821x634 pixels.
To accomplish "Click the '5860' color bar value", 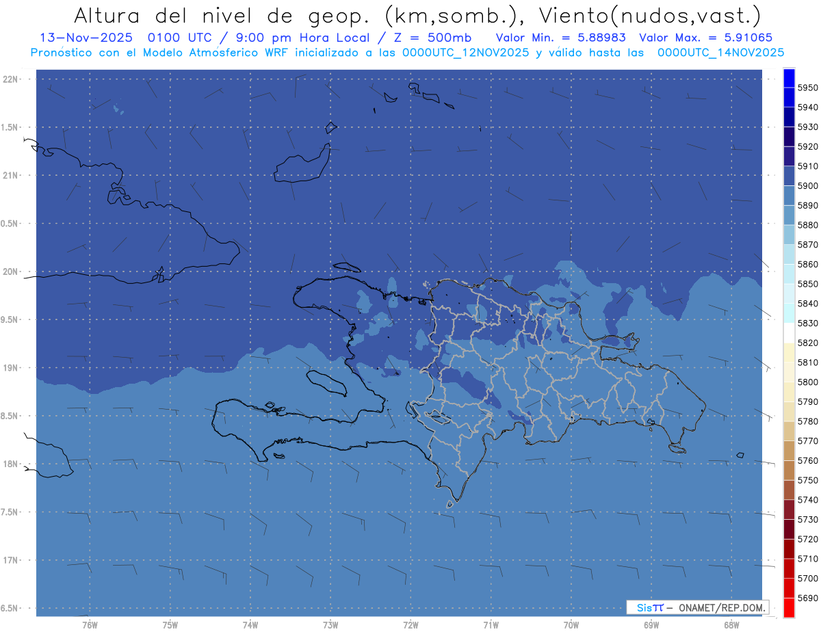I will (x=807, y=264).
